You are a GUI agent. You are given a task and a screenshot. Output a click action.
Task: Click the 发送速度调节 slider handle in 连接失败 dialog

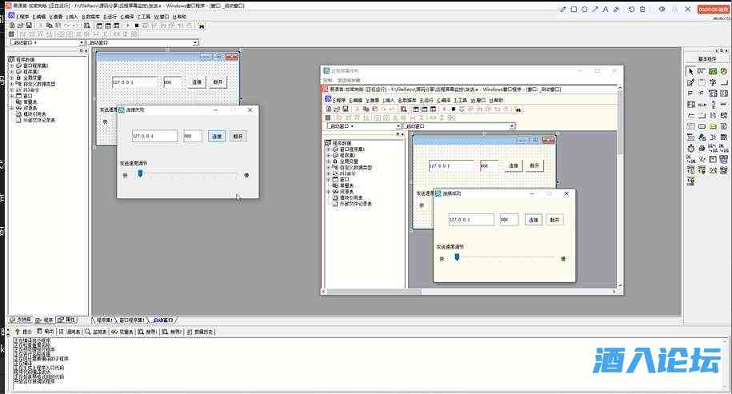tap(140, 173)
